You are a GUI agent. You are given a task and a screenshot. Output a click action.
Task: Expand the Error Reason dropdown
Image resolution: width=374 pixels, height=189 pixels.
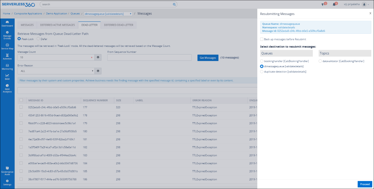56,71
